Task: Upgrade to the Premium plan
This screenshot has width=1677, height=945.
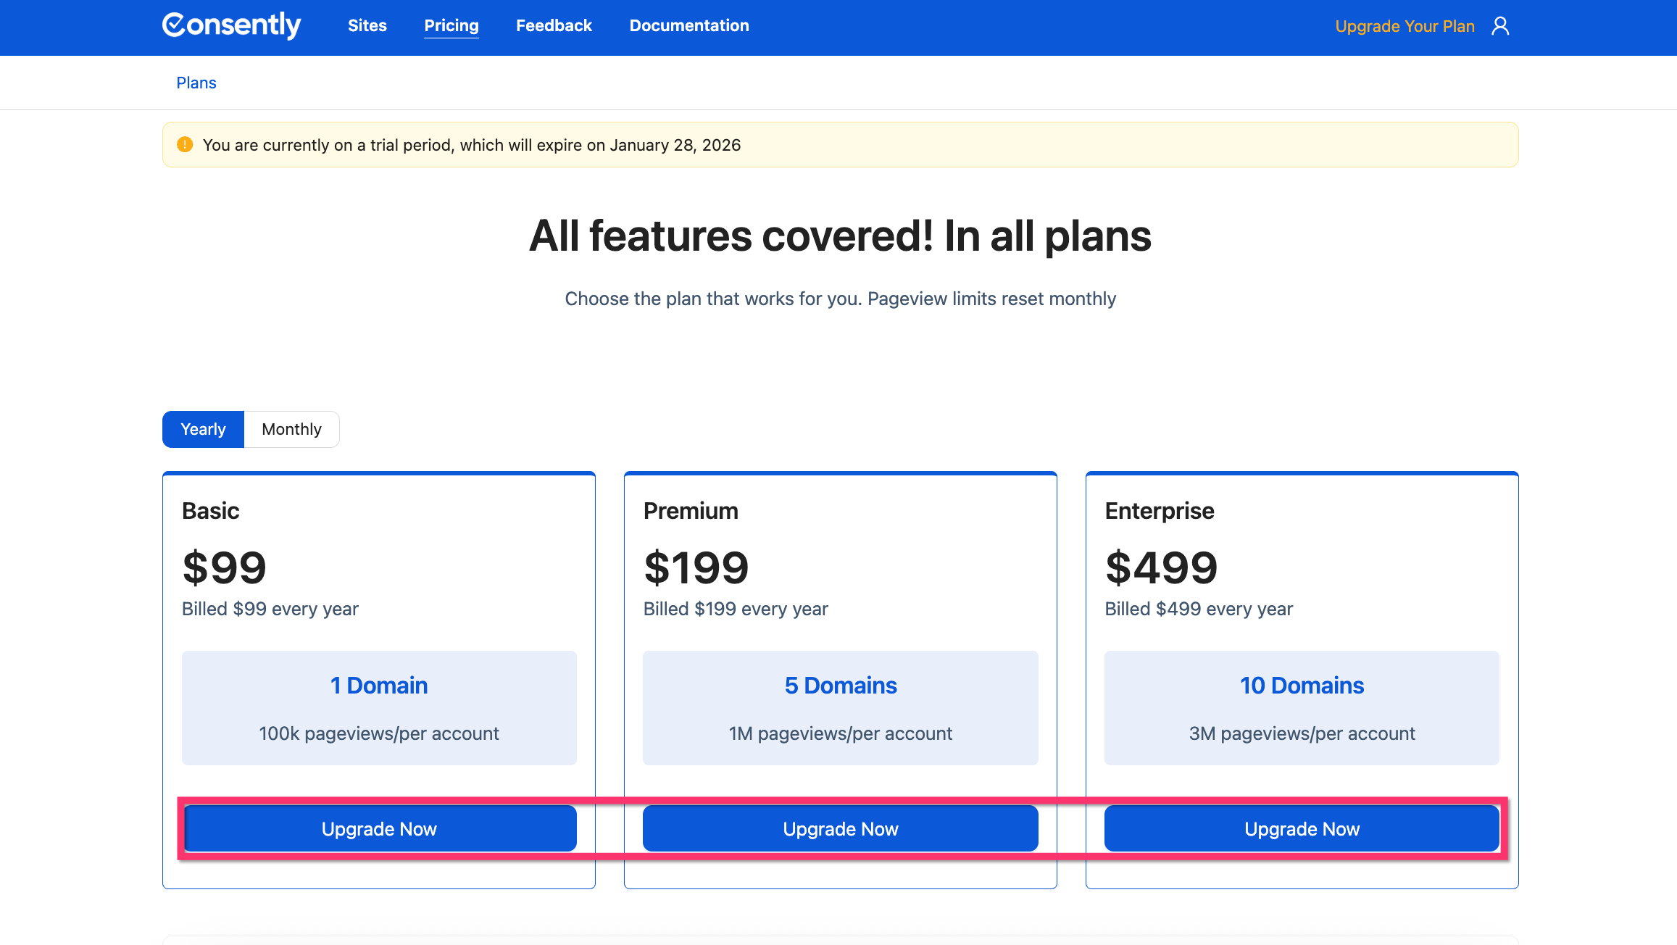Action: click(840, 828)
